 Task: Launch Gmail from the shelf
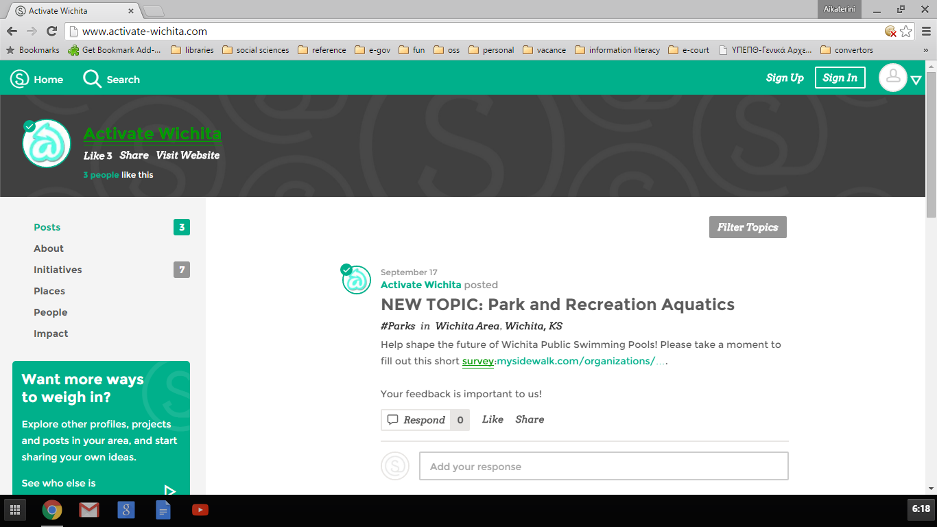point(88,510)
